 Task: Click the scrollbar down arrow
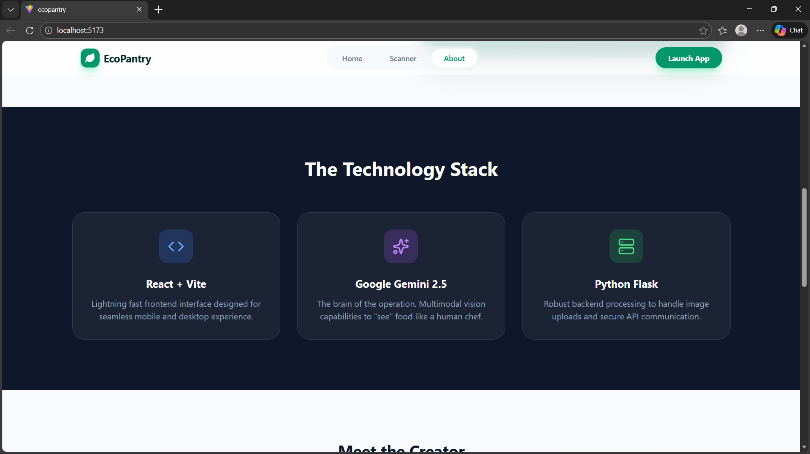(804, 447)
